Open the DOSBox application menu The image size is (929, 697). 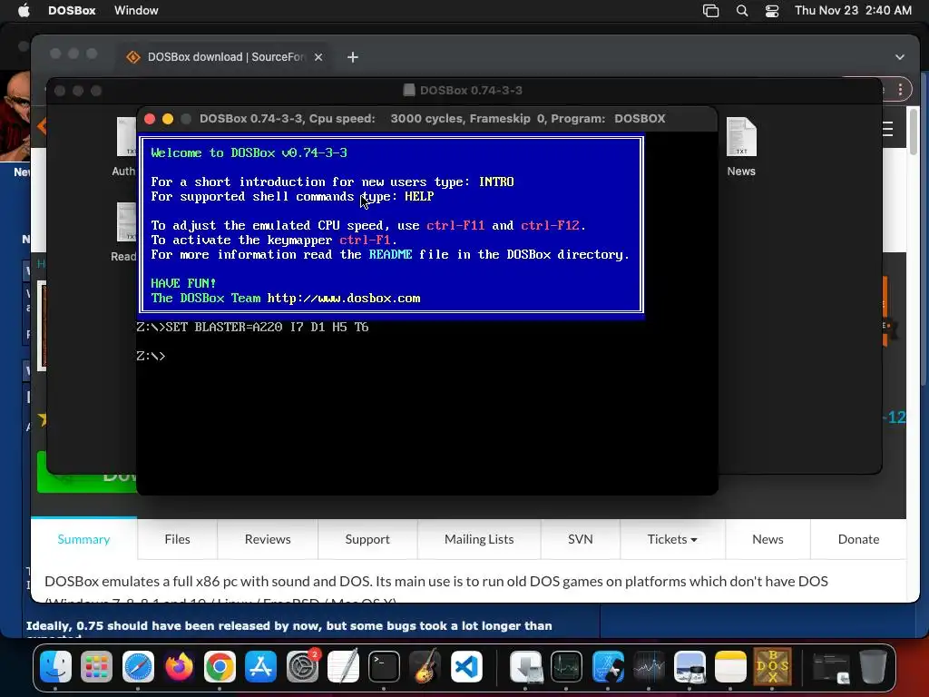pos(72,10)
